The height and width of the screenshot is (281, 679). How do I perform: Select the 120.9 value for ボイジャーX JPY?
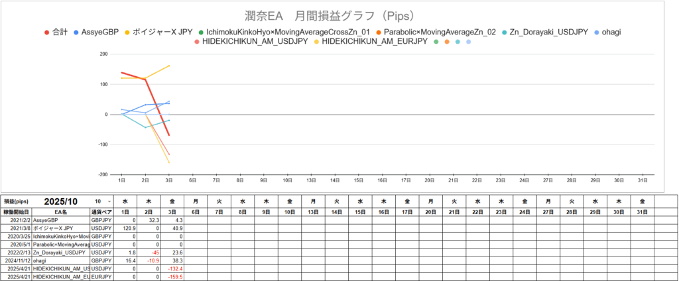(125, 227)
